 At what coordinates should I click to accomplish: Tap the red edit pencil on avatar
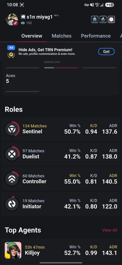pos(16,23)
